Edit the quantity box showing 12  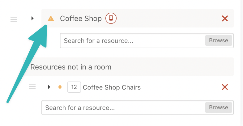tap(74, 87)
